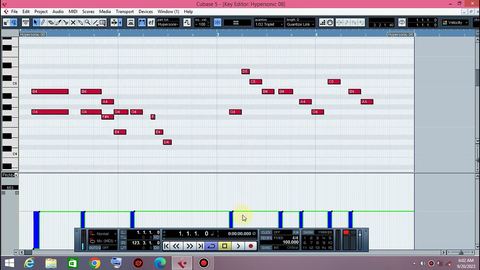Toggle Edit Active Part Only button
The image size is (480, 270).
pos(151,22)
